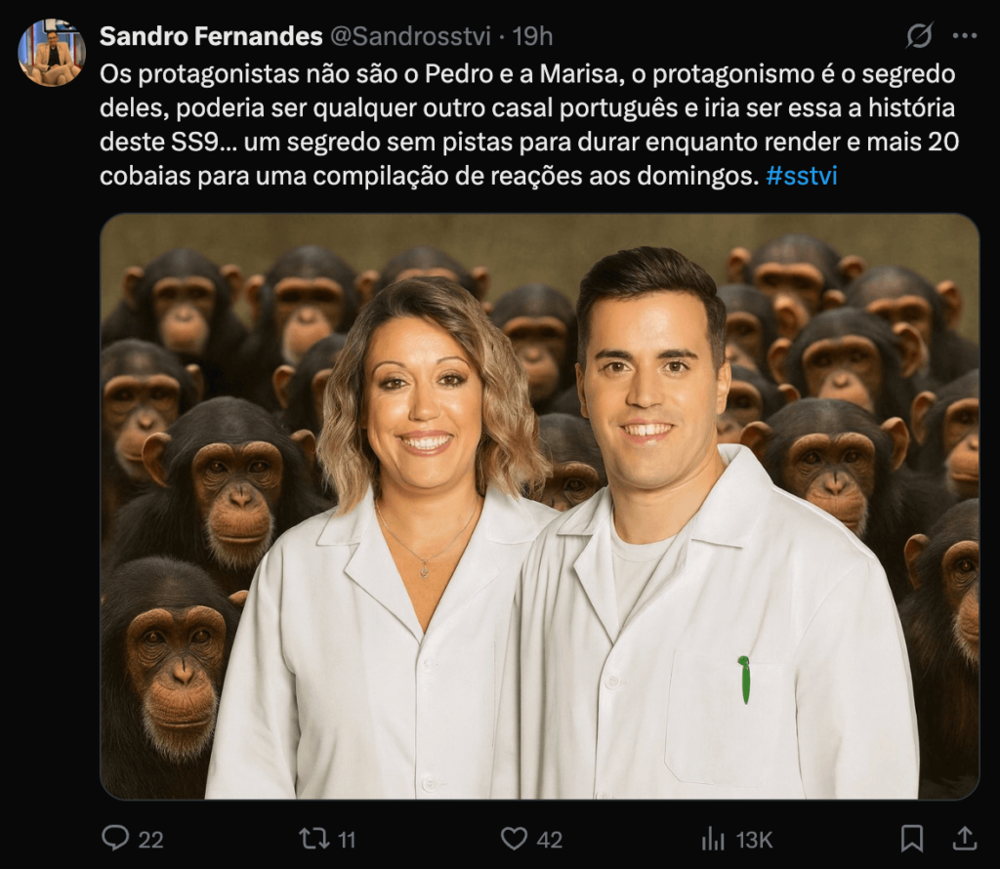The width and height of the screenshot is (1000, 869).
Task: Open the share arrow menu
Action: pyautogui.click(x=965, y=838)
